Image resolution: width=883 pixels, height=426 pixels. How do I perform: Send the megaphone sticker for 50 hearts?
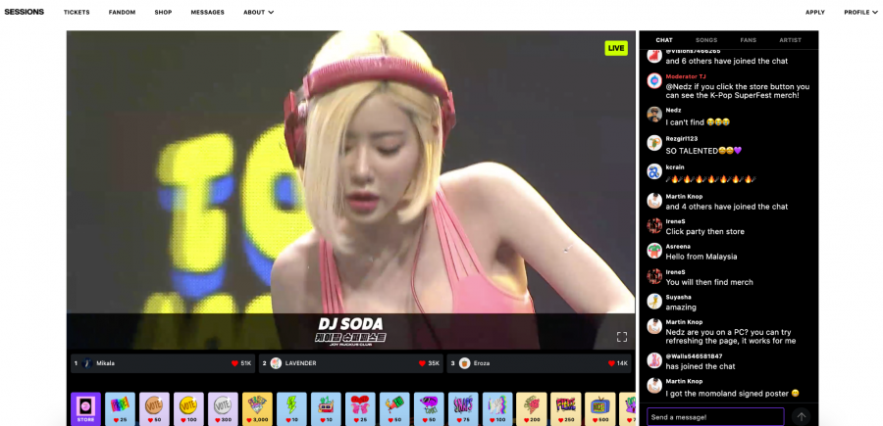click(394, 408)
